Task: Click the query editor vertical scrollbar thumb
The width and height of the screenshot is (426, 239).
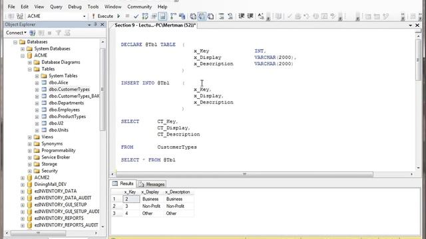Action: 418,60
